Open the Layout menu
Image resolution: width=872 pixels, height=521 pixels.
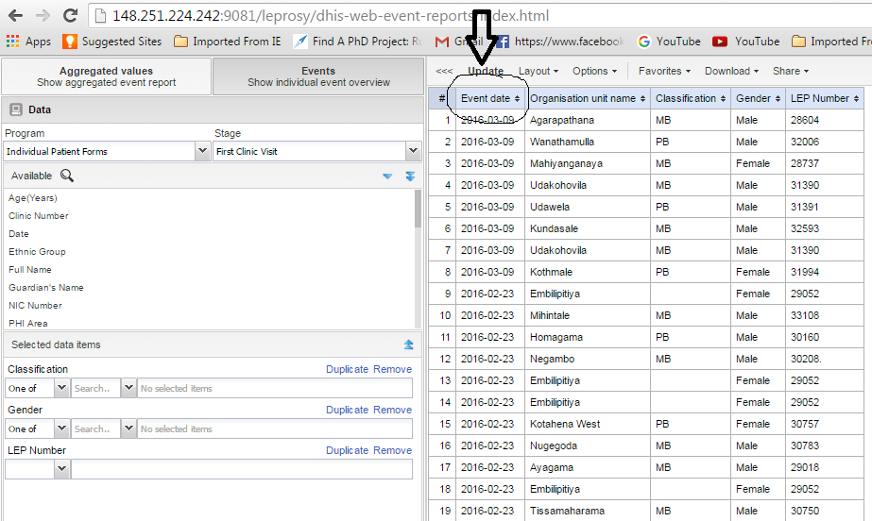pyautogui.click(x=538, y=71)
